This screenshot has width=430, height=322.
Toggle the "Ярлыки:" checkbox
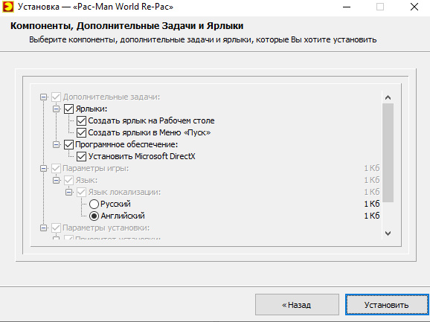pos(68,109)
